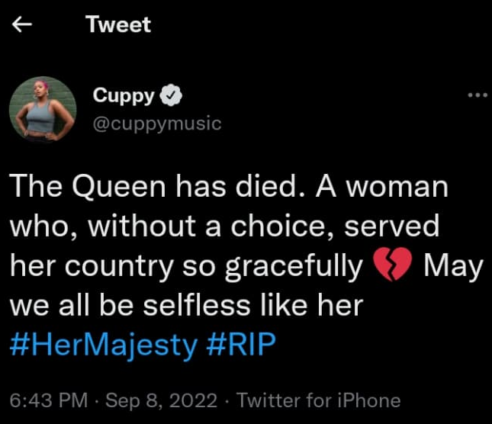Click the Twitter for iPhone source label

319,400
